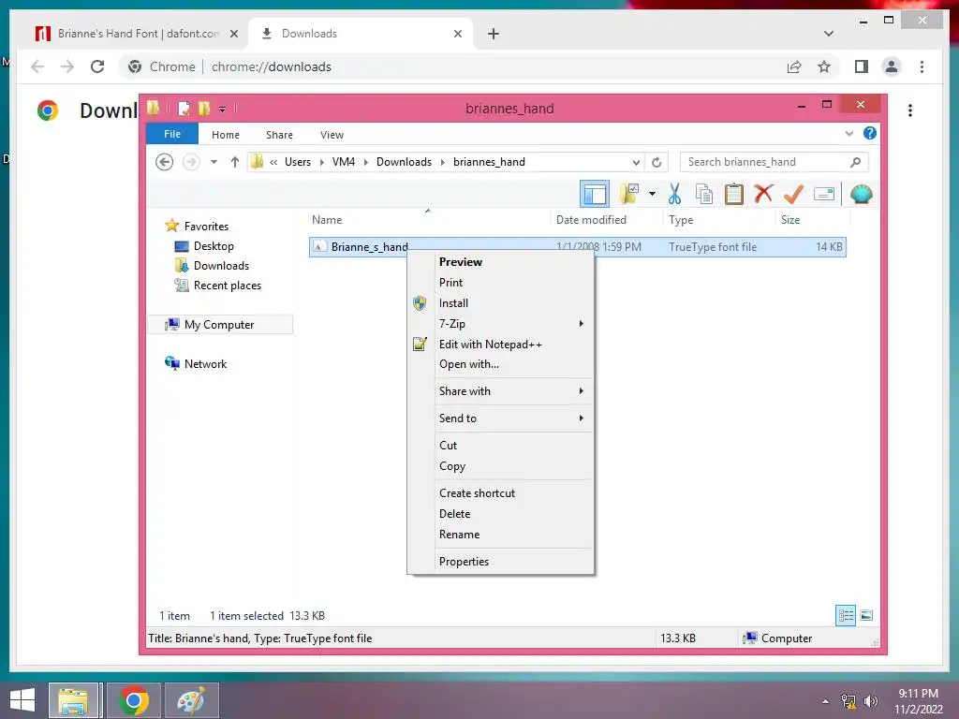The width and height of the screenshot is (959, 719).
Task: Choose Rename in context menu
Action: click(500, 535)
